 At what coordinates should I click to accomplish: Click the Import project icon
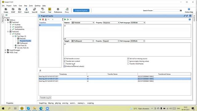[x=26, y=10]
